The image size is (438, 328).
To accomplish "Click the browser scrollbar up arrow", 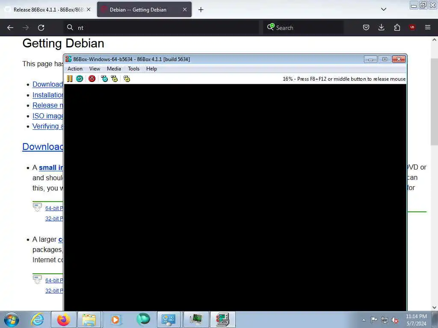I will pos(435,40).
